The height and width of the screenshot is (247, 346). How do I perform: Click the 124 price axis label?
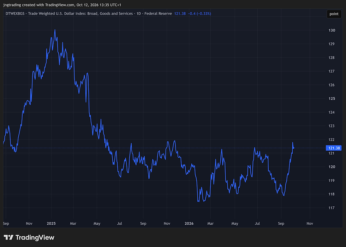332,112
